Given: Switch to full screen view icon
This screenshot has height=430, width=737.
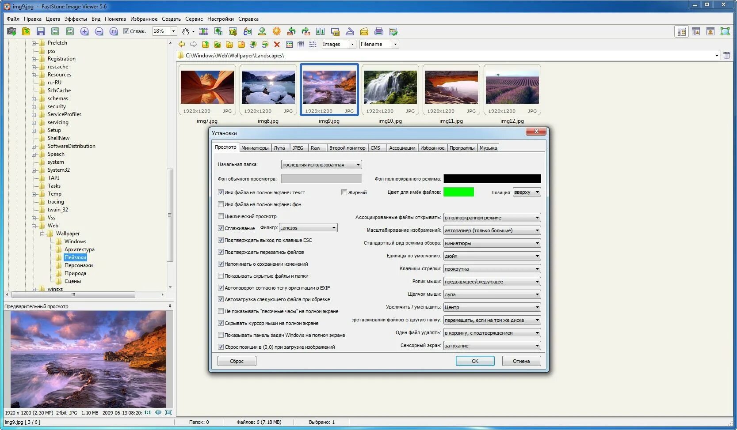Looking at the screenshot, I should [x=725, y=31].
